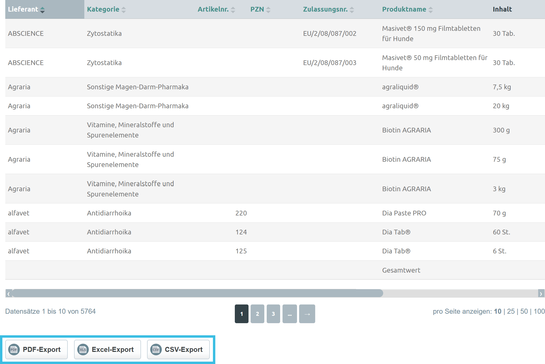The width and height of the screenshot is (545, 364).
Task: Select current page 1 button
Action: point(242,314)
